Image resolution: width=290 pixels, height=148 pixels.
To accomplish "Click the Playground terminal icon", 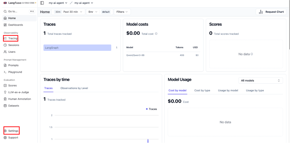I will pos(5,72).
